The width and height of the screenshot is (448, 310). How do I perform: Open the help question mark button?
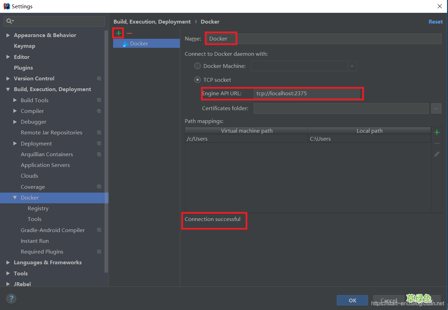coord(11,299)
